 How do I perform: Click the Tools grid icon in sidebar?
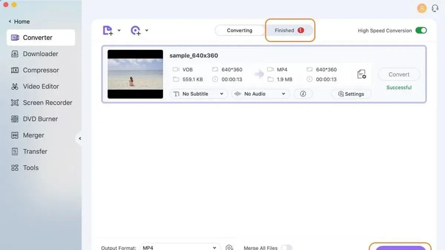(x=15, y=168)
